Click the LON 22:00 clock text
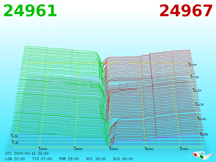Viewport: 216px width, 162px height. [15, 159]
